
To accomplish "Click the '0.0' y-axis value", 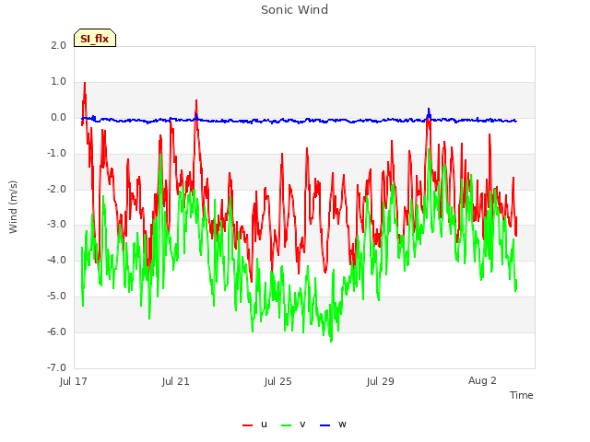I will click(x=59, y=117).
